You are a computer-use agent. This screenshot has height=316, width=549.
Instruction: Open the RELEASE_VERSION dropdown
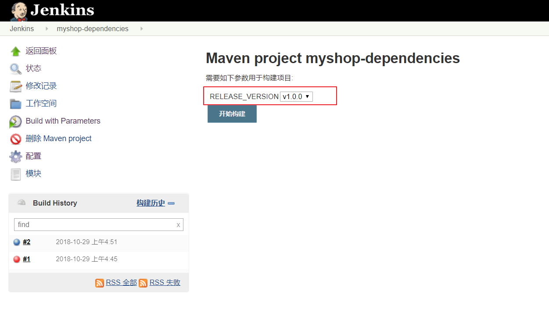pyautogui.click(x=296, y=96)
